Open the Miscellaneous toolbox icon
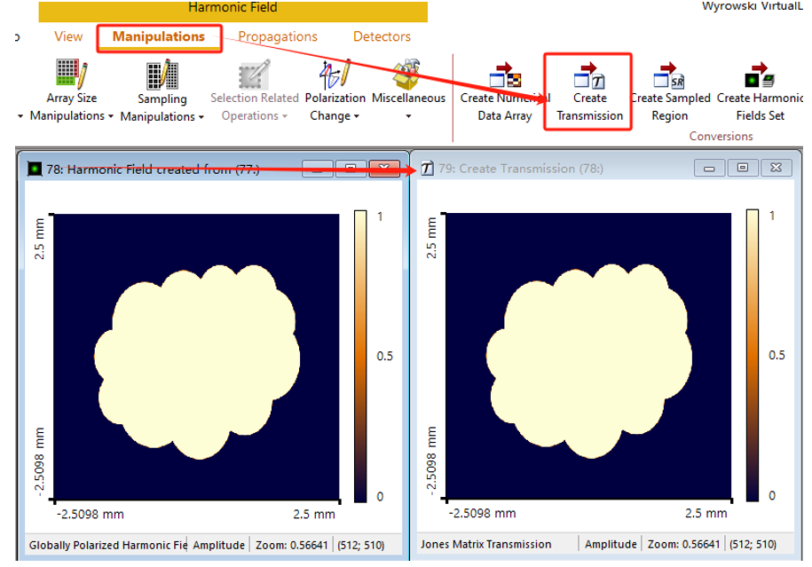This screenshot has height=567, width=812. 408,74
